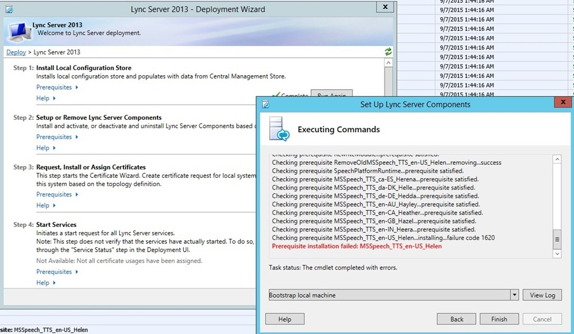Screen dimensions: 574x334
Task: Select the MSSpeech_TTS_en-CA_Heather log line
Action: (x=377, y=213)
